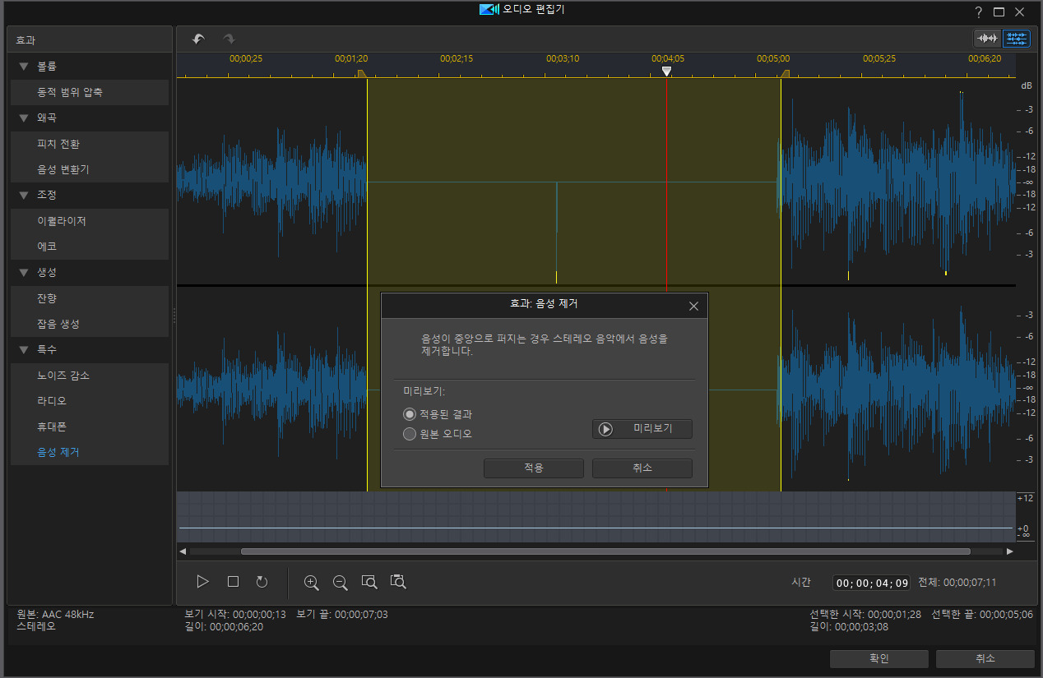The width and height of the screenshot is (1043, 678).
Task: Click the 확인 button at bottom
Action: [x=878, y=658]
